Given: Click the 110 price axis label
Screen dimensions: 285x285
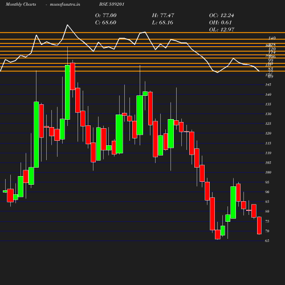Looking at the screenshot, I should click(x=268, y=153).
